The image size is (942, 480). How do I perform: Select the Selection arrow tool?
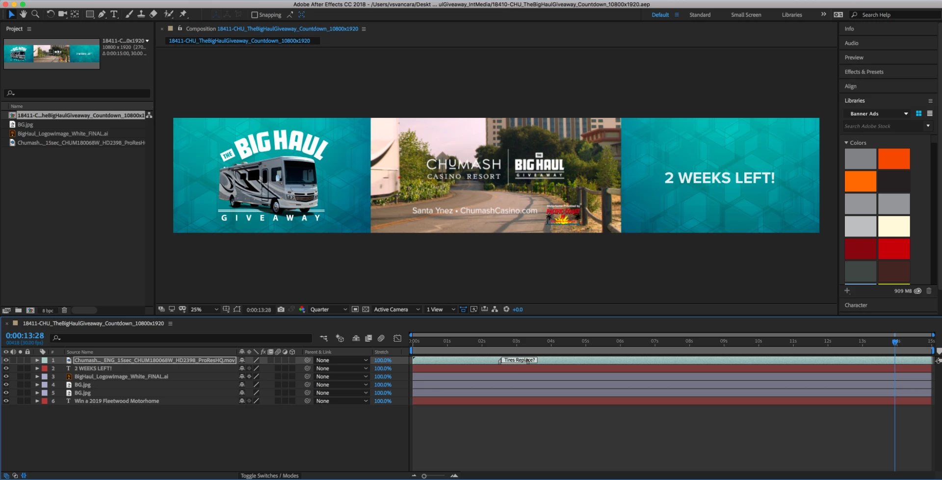[12, 14]
